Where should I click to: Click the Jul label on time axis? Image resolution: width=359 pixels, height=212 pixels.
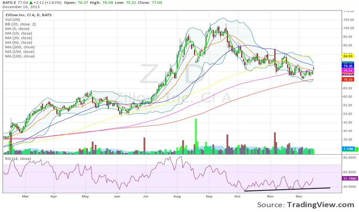pyautogui.click(x=145, y=197)
